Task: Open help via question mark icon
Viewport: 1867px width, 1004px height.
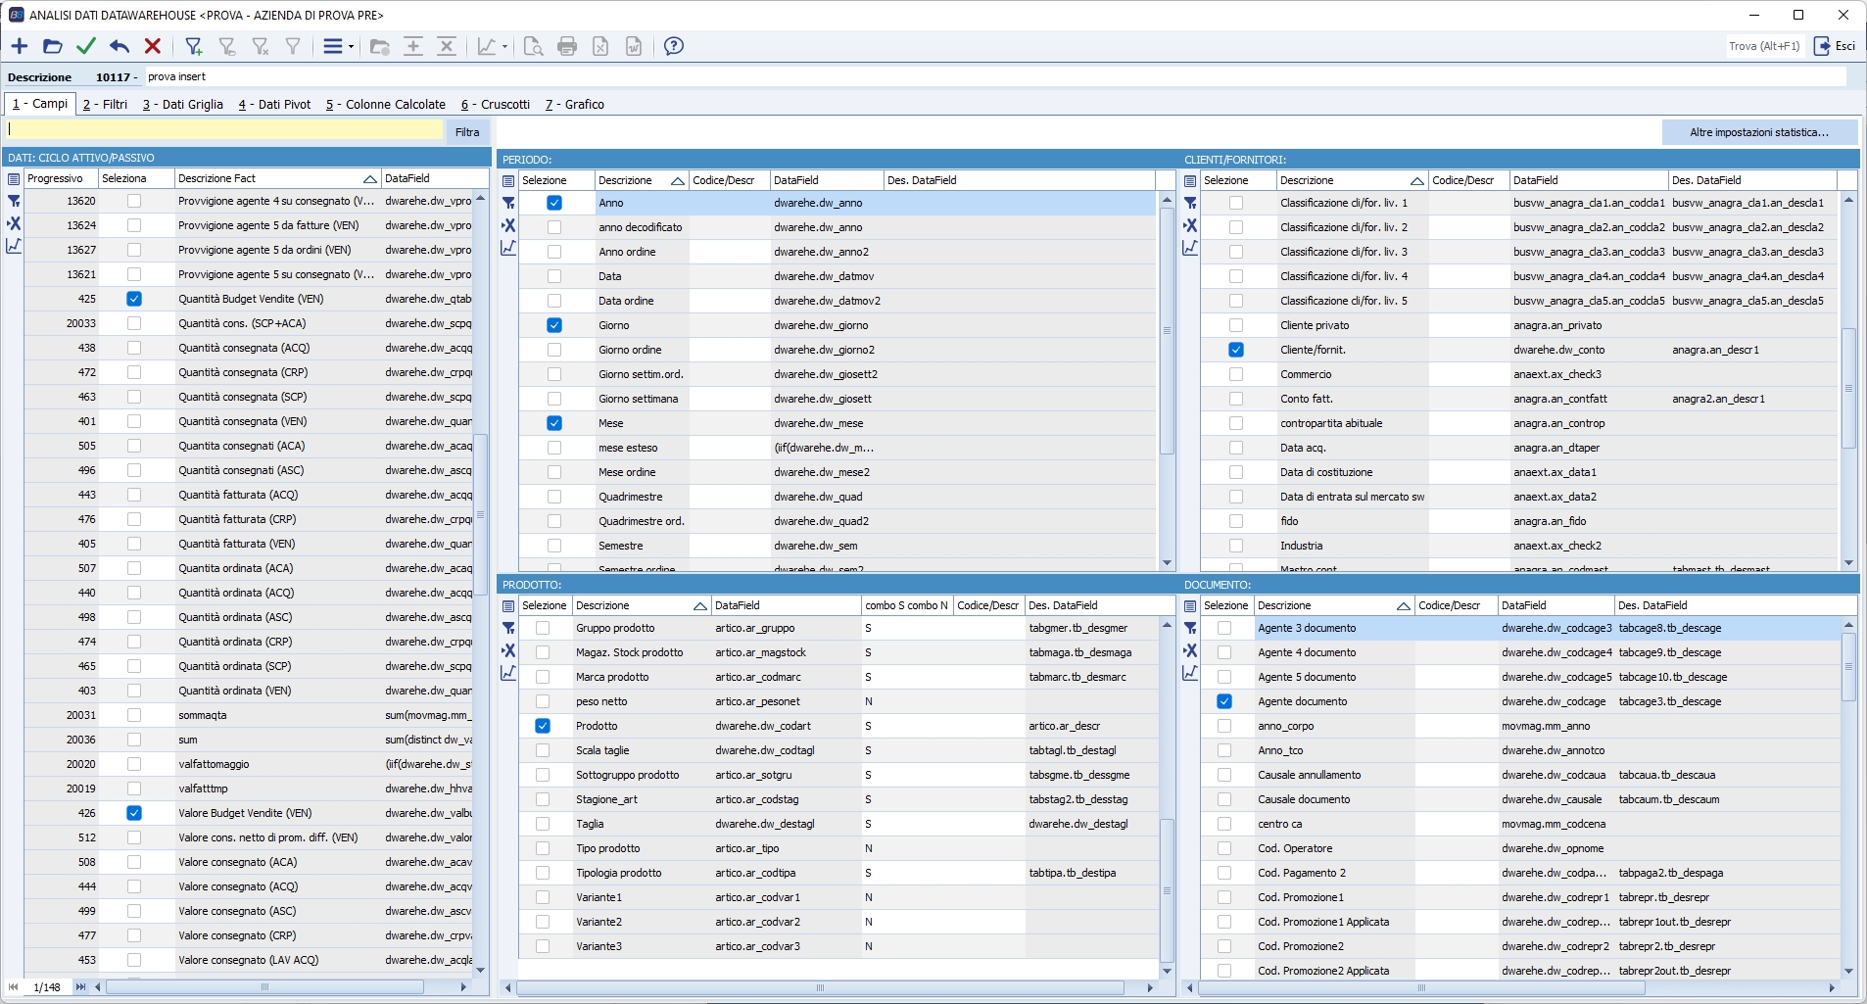Action: pos(674,46)
